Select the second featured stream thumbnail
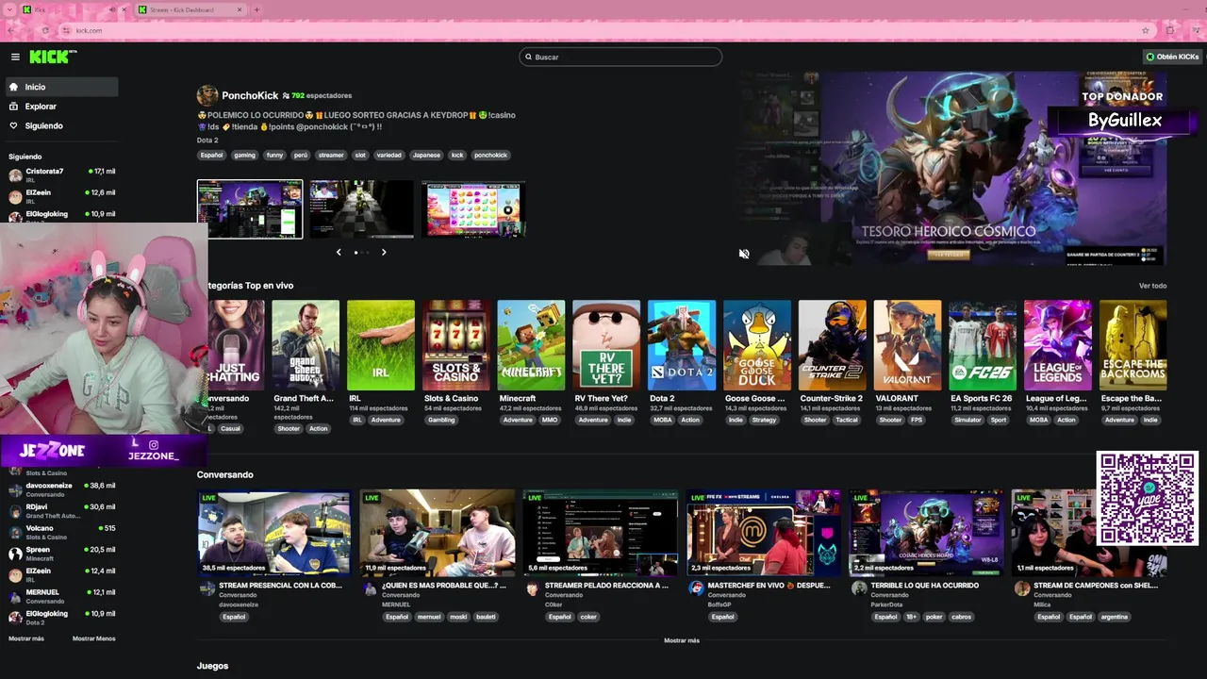This screenshot has height=679, width=1207. pyautogui.click(x=362, y=209)
